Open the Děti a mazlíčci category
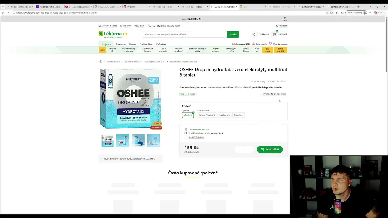This screenshot has height=218, width=388. pos(280,50)
